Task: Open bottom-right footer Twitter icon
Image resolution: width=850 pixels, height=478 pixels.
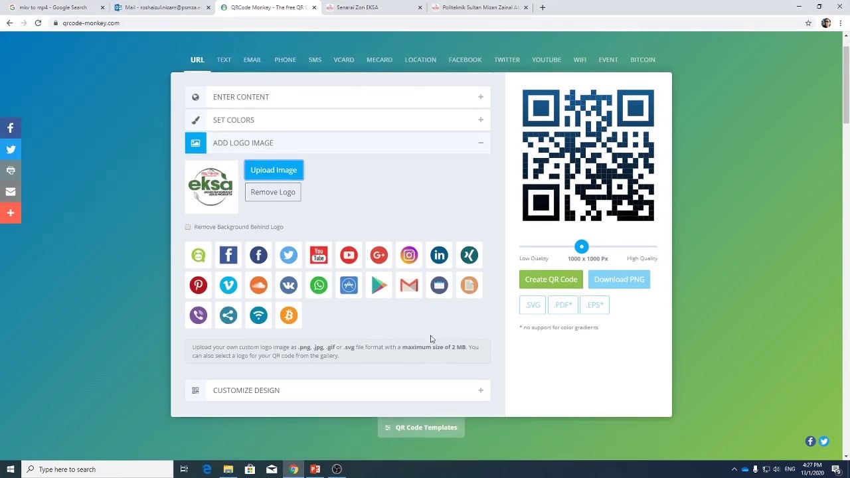Action: [x=824, y=441]
